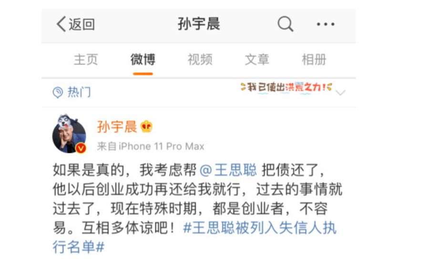Screen dimensions: 430x261
Task: Click the 热门 filter label
Action: pos(79,92)
